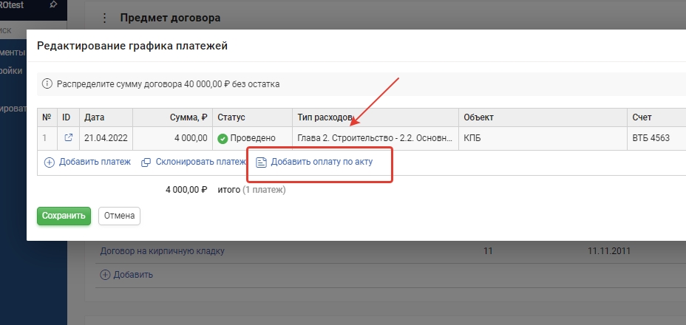The image size is (686, 325).
Task: Open three-dot menu beside Предмет договора
Action: pos(104,18)
